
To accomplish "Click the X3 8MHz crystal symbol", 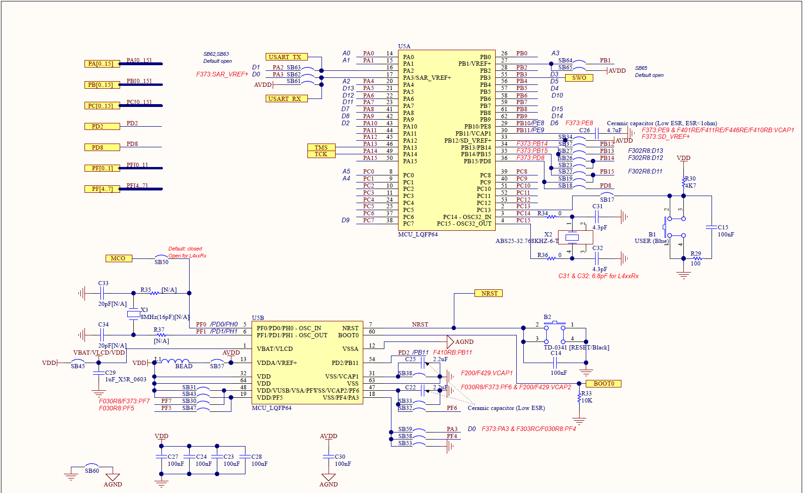I will pyautogui.click(x=133, y=314).
